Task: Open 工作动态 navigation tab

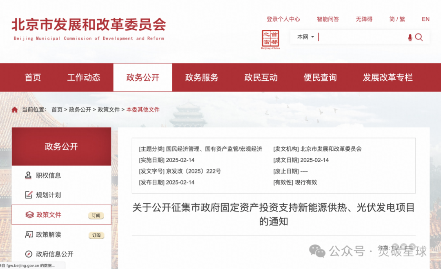Action: (84, 77)
